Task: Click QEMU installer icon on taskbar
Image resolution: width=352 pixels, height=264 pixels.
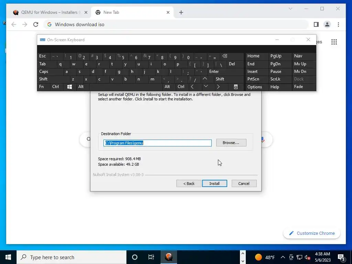Action: [168, 257]
